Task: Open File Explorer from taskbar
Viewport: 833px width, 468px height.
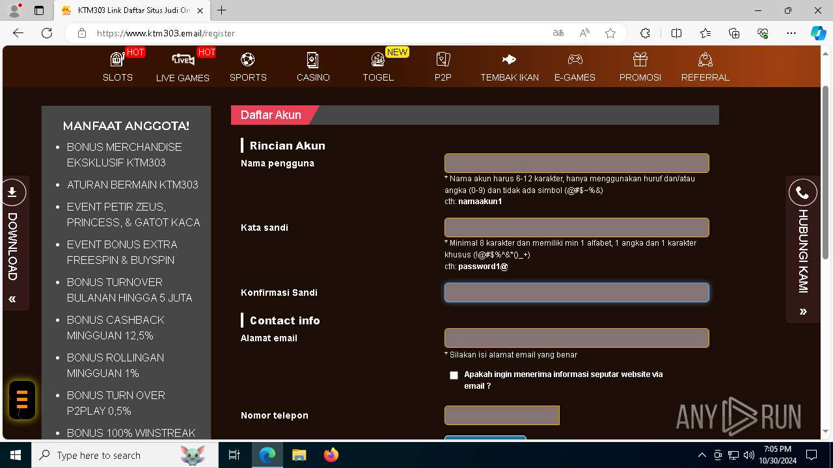Action: 299,455
